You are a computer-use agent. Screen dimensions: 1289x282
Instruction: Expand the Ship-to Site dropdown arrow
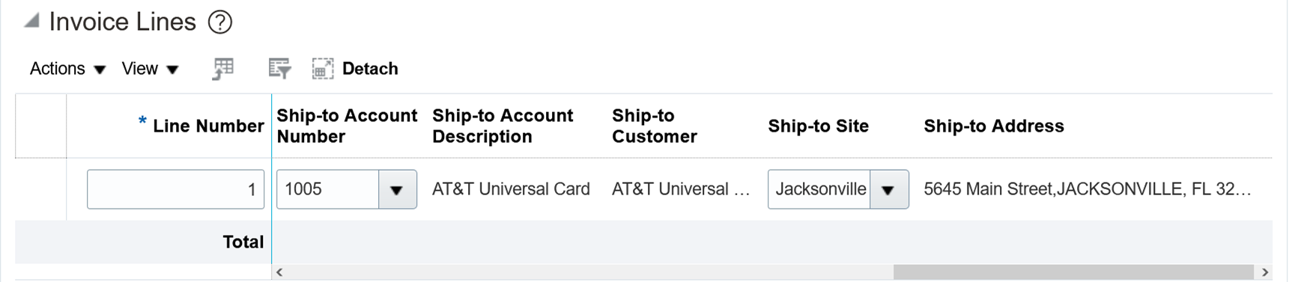(x=889, y=189)
